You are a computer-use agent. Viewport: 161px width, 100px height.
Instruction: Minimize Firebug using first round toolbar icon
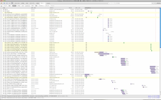click(x=157, y=3)
